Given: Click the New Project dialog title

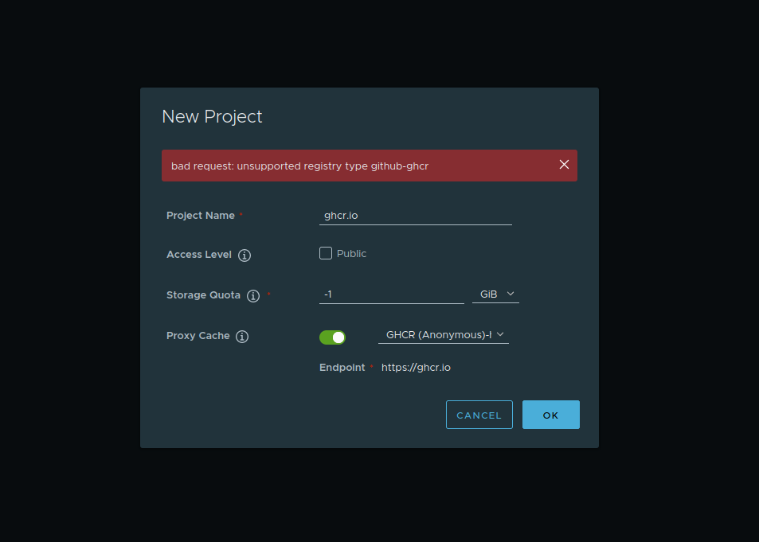Looking at the screenshot, I should (212, 116).
